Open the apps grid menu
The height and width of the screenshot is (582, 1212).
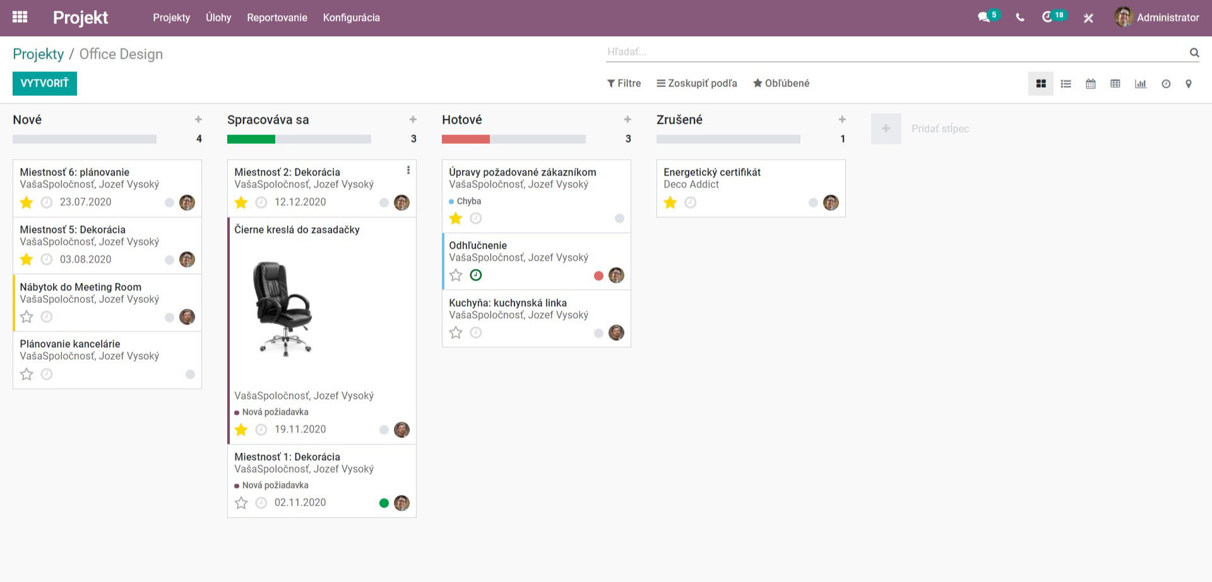(20, 17)
